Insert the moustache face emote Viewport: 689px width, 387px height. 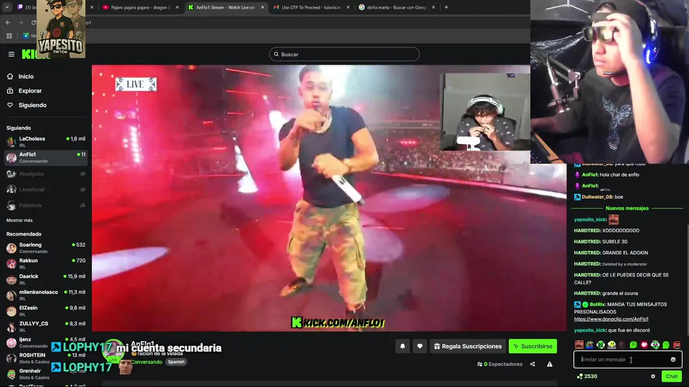579,345
